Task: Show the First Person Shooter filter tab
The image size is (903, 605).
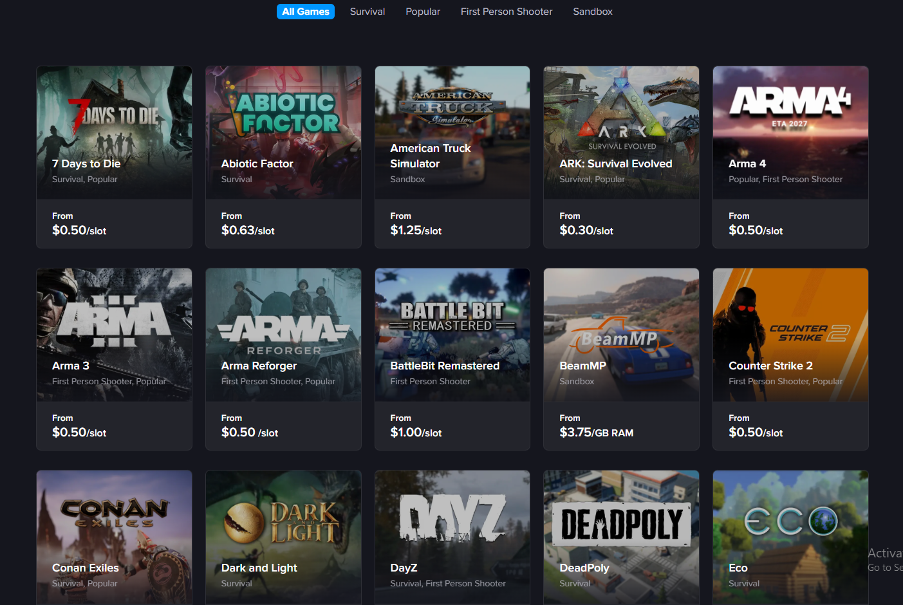Action: [x=507, y=12]
